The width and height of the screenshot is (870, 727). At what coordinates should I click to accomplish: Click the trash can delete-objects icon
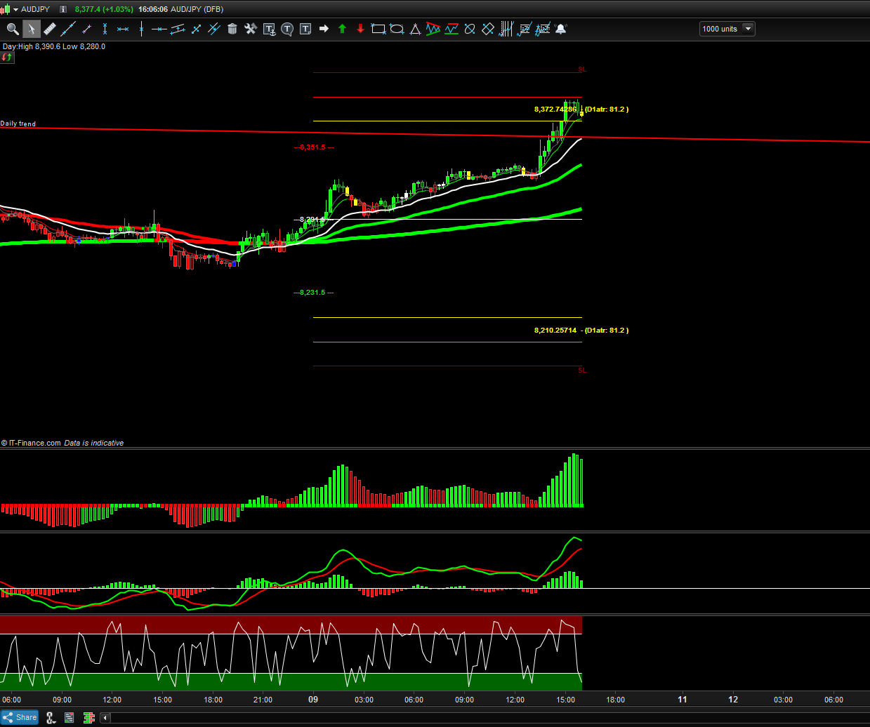232,29
